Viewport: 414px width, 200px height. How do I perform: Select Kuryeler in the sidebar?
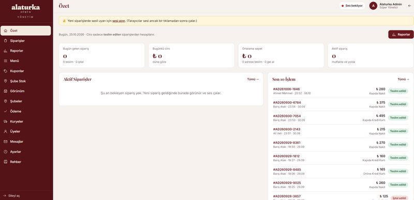click(25, 121)
